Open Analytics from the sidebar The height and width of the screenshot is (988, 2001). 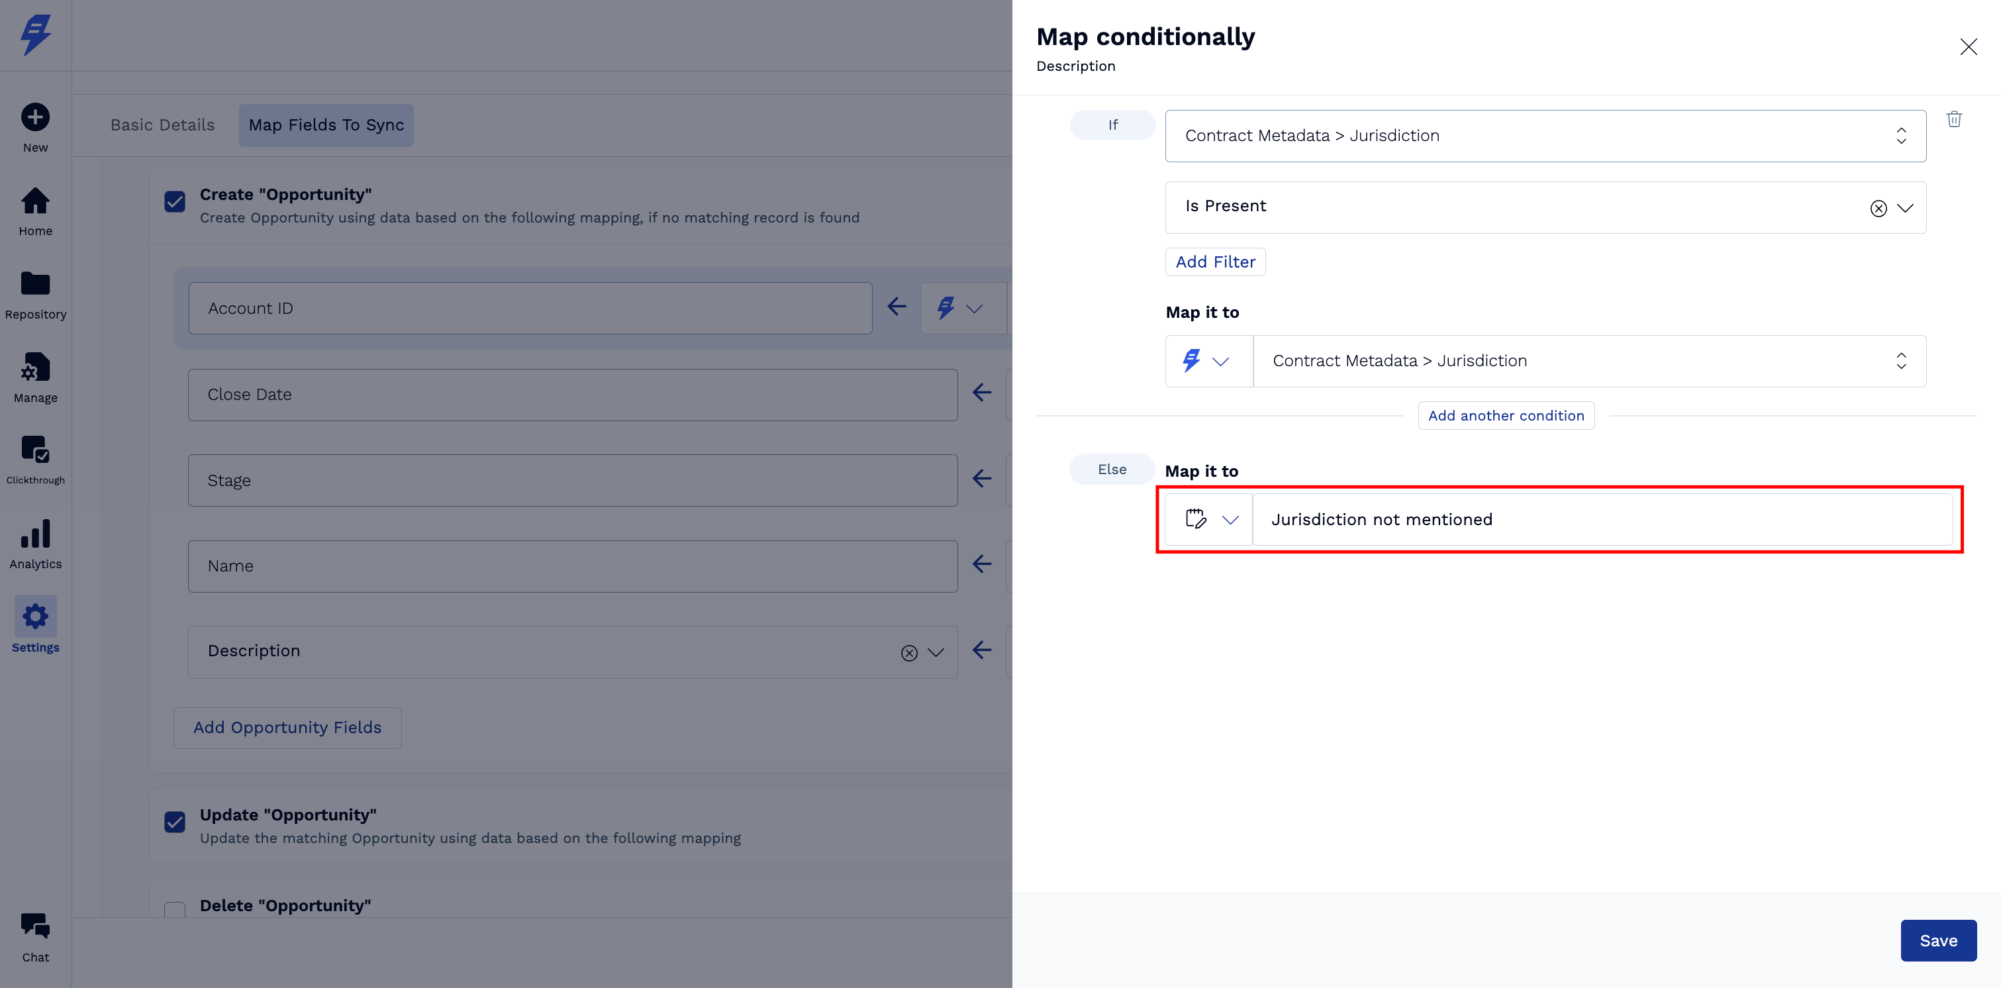[x=35, y=534]
